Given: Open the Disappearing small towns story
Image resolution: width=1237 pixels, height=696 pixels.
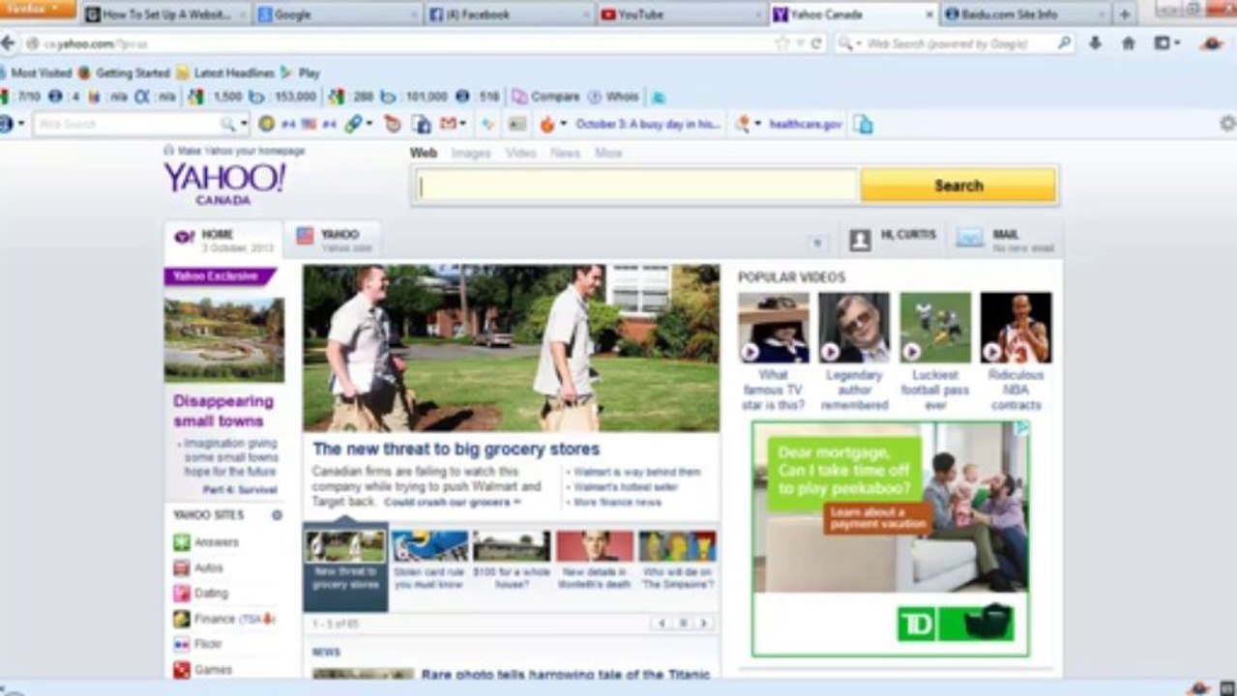Looking at the screenshot, I should click(223, 411).
